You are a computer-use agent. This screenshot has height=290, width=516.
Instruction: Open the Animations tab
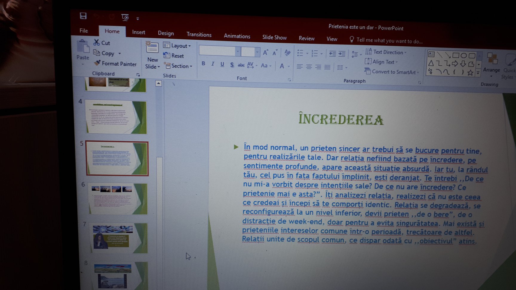click(x=237, y=36)
